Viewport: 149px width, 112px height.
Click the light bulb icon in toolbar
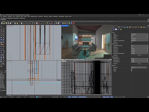[x=47, y=23]
